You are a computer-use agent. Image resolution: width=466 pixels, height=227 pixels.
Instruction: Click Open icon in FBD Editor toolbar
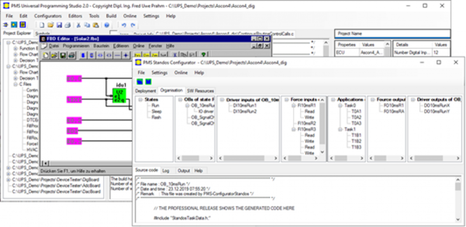pos(55,55)
